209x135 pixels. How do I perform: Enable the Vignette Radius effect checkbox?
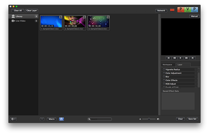(x=164, y=69)
